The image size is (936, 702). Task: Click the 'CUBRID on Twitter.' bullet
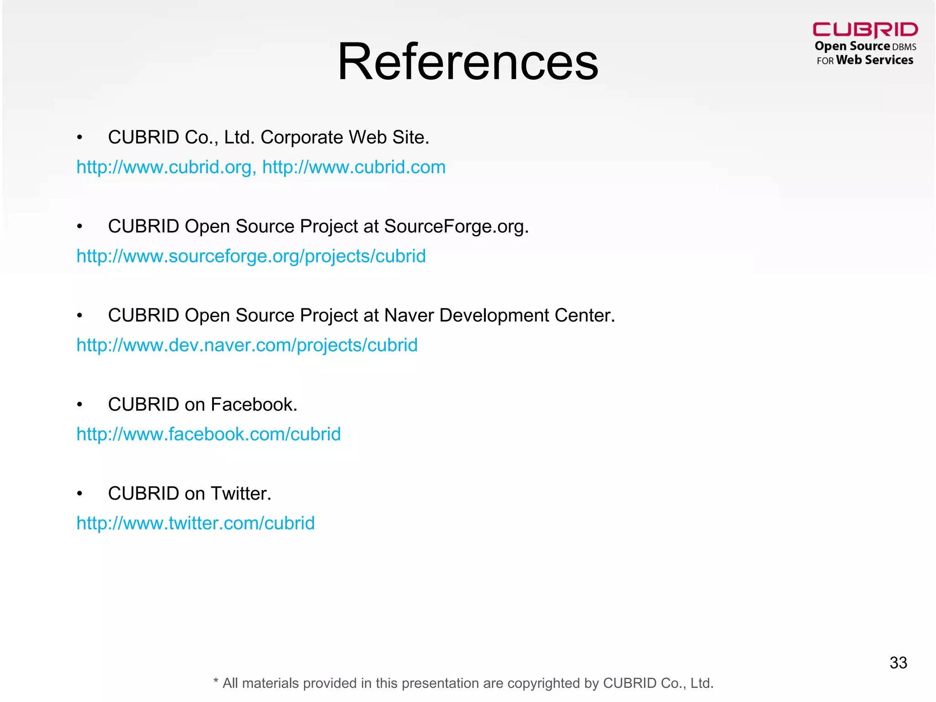[x=190, y=494]
